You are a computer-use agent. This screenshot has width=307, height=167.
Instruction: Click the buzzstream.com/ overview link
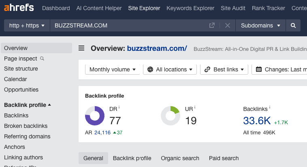pyautogui.click(x=157, y=48)
